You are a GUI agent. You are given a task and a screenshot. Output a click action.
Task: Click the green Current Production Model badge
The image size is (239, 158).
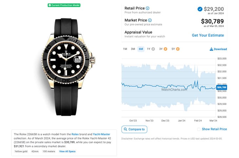(x=64, y=5)
